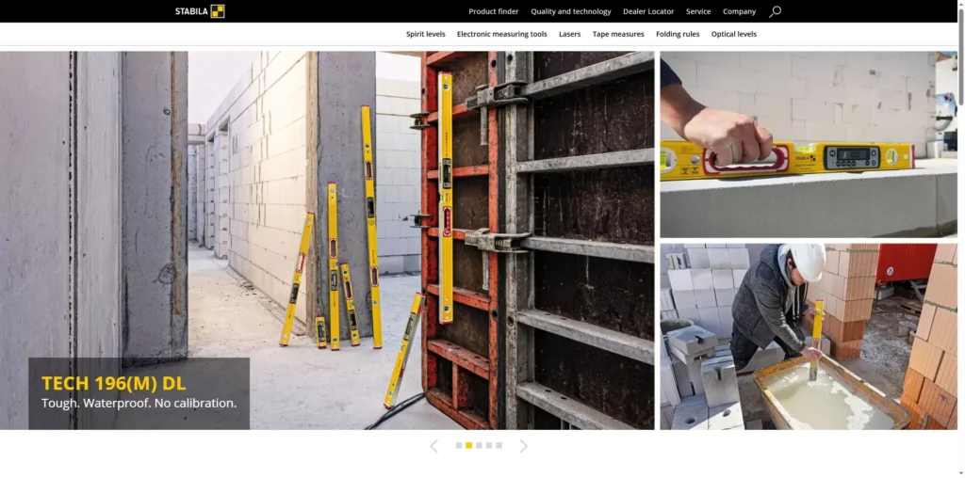The image size is (965, 478).
Task: Open Quality and technology menu
Action: (x=570, y=11)
